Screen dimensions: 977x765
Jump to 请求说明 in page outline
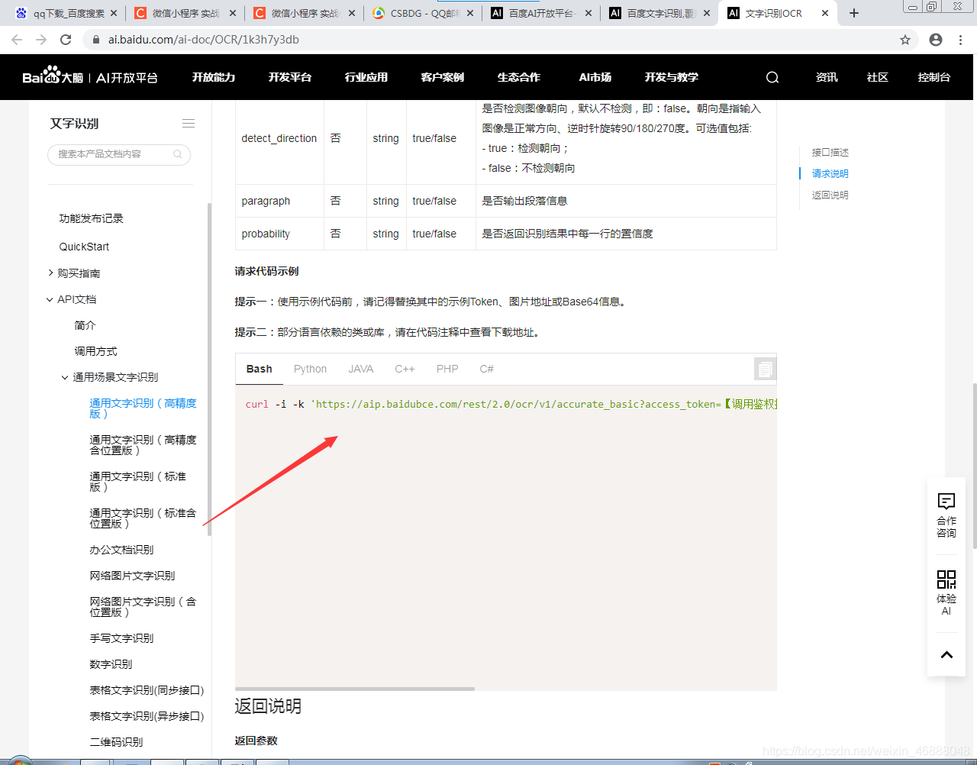tap(830, 174)
